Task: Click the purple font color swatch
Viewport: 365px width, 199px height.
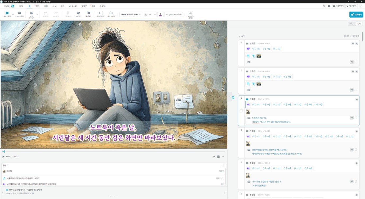Action: pos(161,15)
